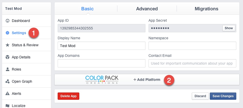Open the App Details page

point(27,57)
